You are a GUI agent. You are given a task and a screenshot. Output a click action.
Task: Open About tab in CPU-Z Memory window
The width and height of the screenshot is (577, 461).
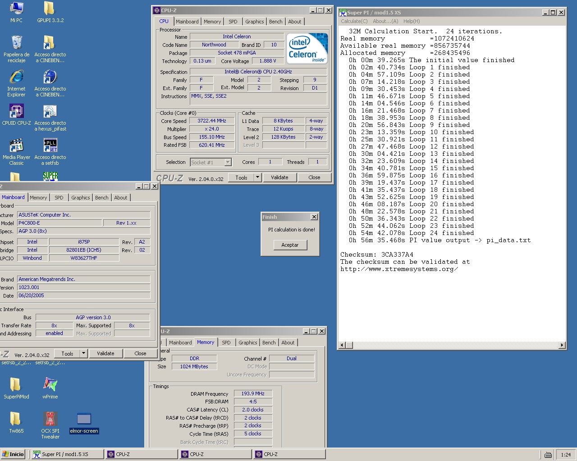tap(288, 343)
